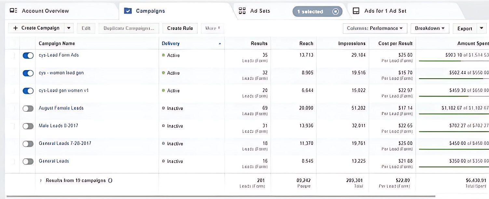Tick the checkbox for Male Leads 8-2017 row

point(13,126)
